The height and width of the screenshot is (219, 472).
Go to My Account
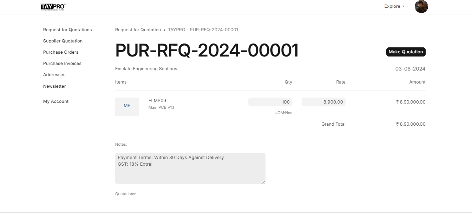(x=56, y=101)
